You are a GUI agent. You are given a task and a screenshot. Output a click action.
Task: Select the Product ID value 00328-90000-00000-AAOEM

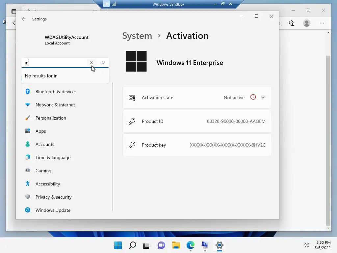coord(236,121)
